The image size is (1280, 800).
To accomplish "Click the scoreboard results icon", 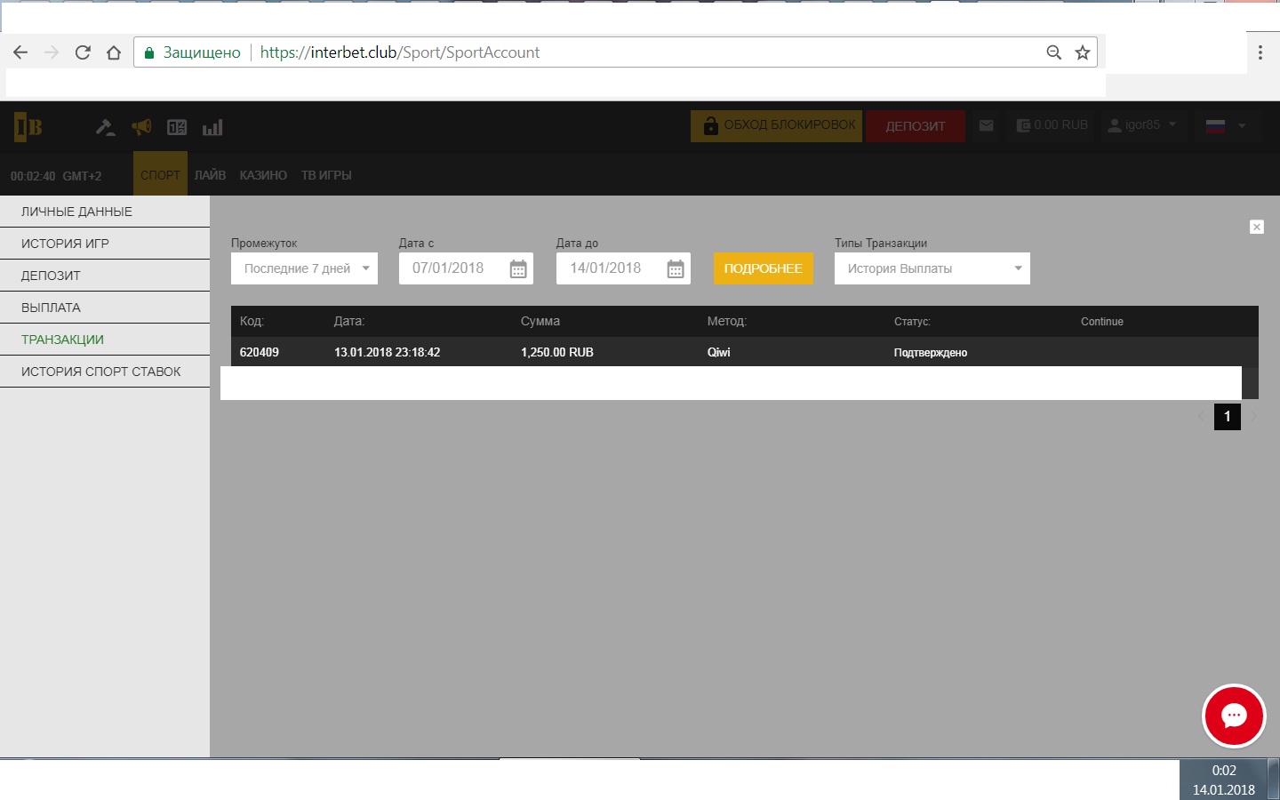I will [177, 127].
